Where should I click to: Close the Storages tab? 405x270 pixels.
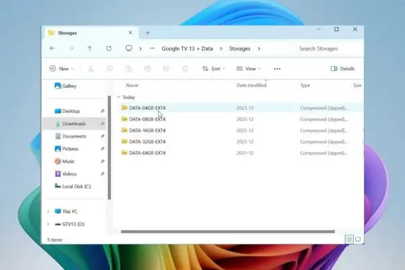click(x=130, y=33)
